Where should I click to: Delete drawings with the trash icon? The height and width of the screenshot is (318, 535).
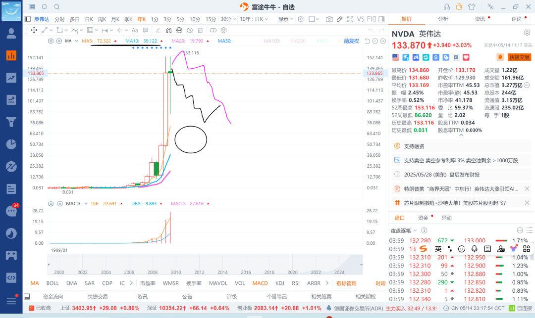tap(200, 30)
